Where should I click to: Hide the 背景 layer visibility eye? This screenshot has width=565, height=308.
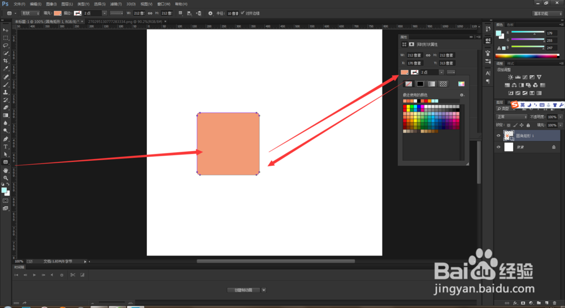point(498,147)
